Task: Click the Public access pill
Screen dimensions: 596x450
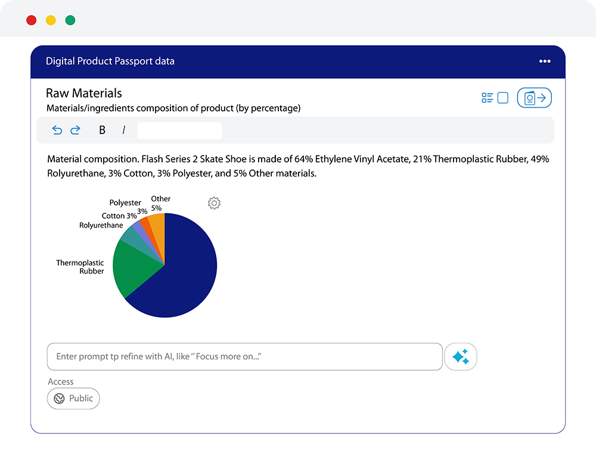Action: point(73,398)
